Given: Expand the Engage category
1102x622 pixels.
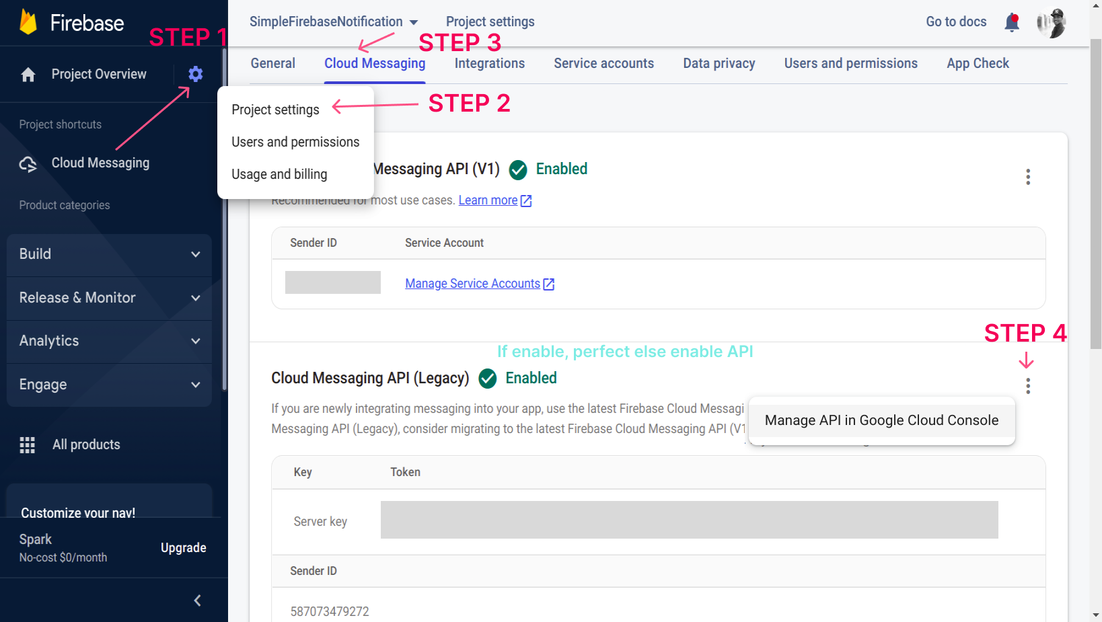Looking at the screenshot, I should [109, 385].
